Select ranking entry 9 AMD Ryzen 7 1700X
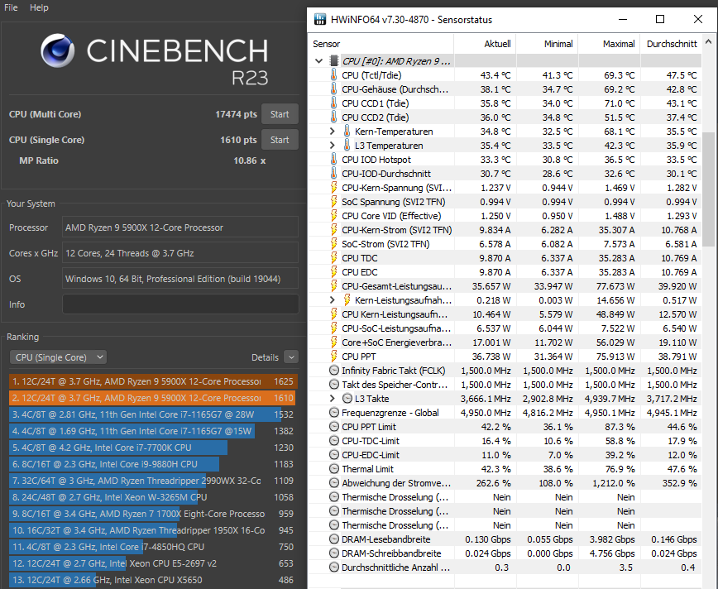The width and height of the screenshot is (718, 589). coord(153,514)
